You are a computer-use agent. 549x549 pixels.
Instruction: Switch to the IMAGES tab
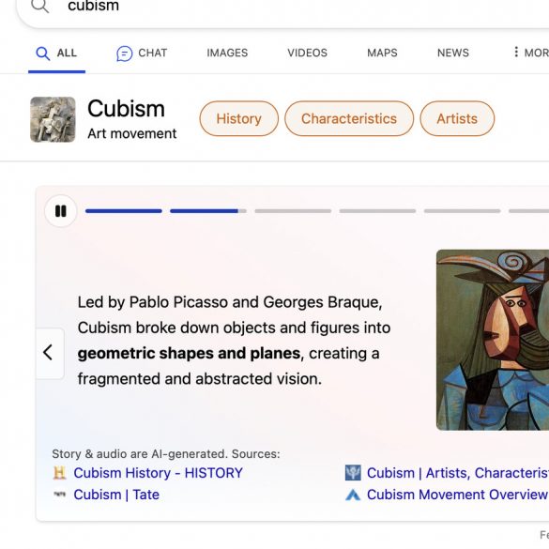click(227, 53)
